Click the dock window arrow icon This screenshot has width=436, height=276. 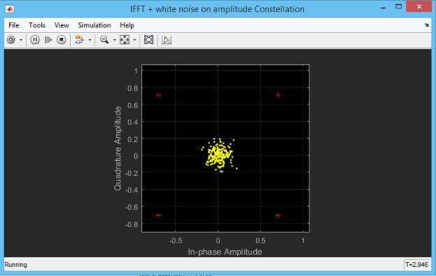(426, 25)
